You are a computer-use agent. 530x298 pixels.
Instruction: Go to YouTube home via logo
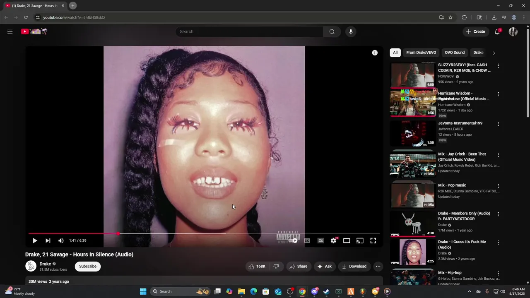point(34,31)
